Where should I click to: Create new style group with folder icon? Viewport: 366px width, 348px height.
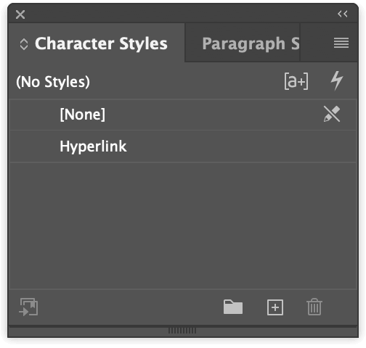pos(233,307)
